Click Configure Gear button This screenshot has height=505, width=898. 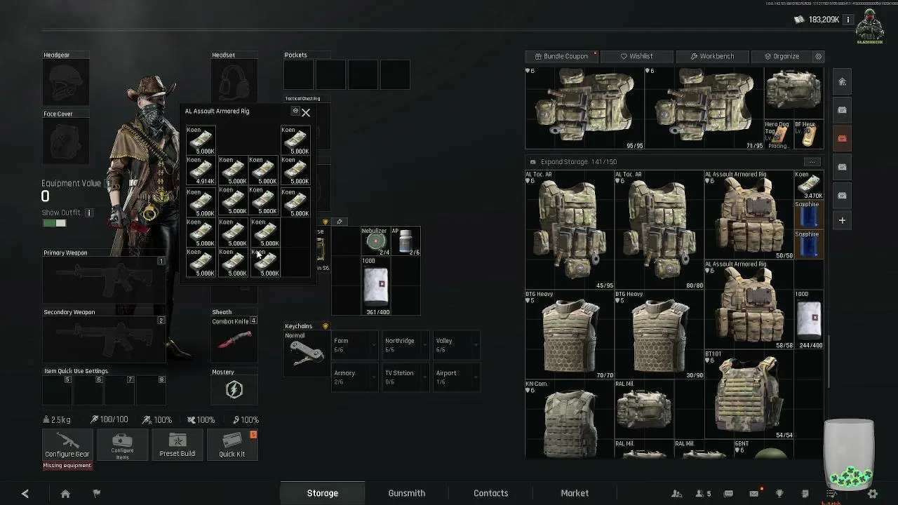(x=67, y=446)
